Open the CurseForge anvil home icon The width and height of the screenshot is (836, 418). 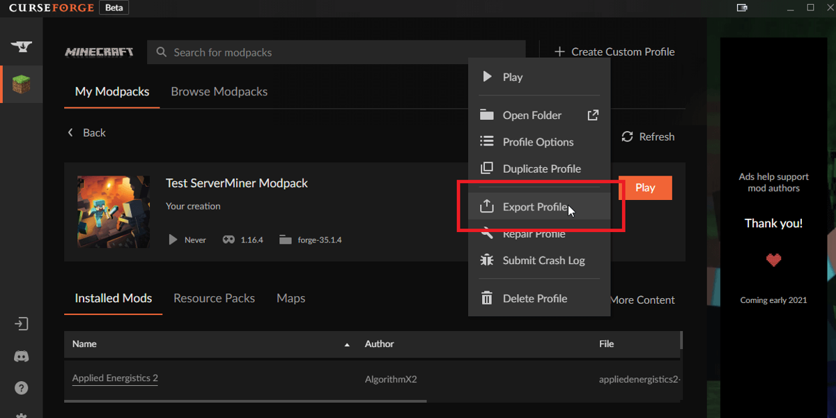[x=21, y=47]
